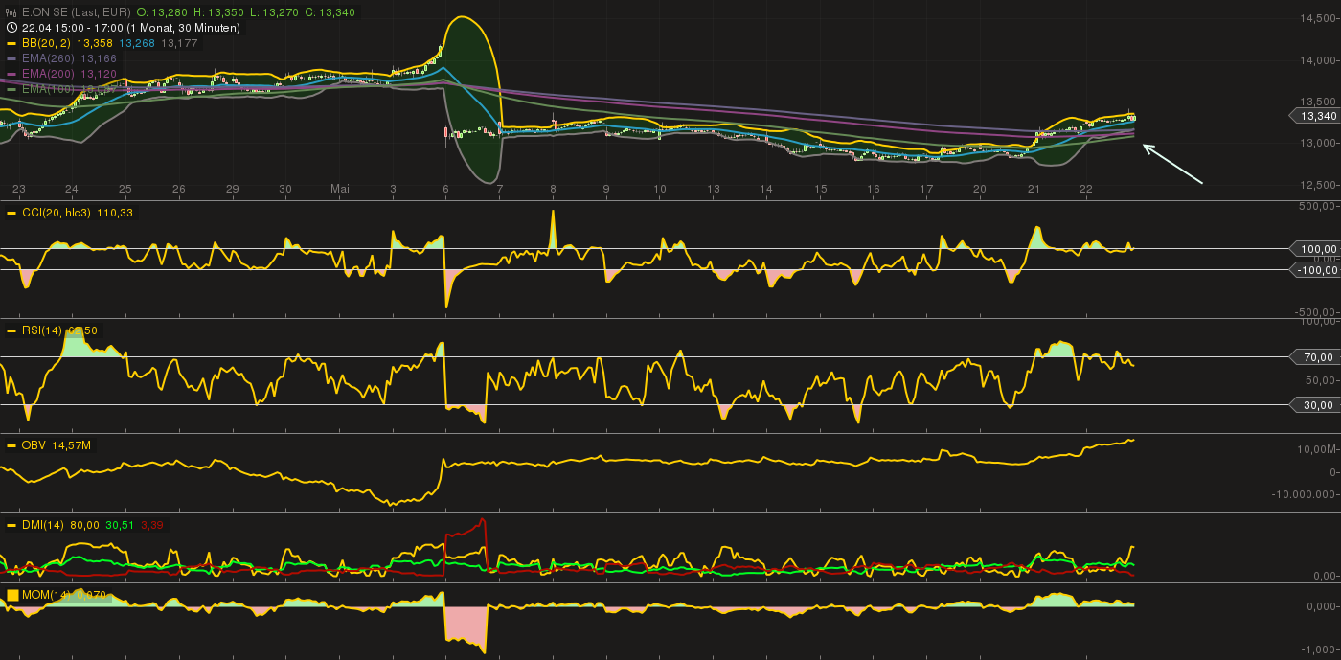Click the BB lower band value 13,177
Image resolution: width=1341 pixels, height=660 pixels.
click(179, 43)
